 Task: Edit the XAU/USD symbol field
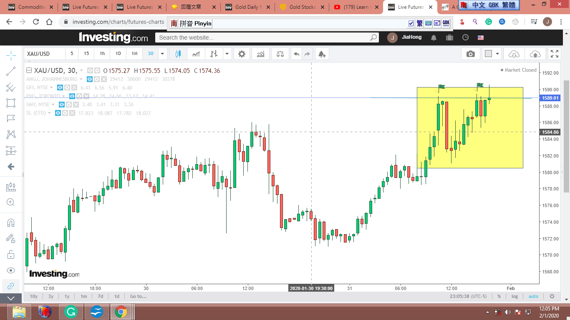(x=44, y=54)
